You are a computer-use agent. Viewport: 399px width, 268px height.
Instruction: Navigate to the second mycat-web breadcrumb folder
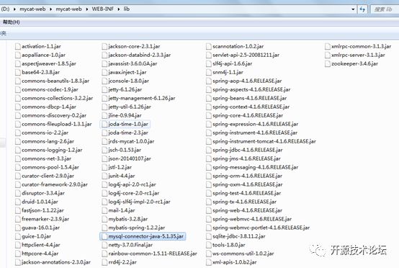click(68, 9)
